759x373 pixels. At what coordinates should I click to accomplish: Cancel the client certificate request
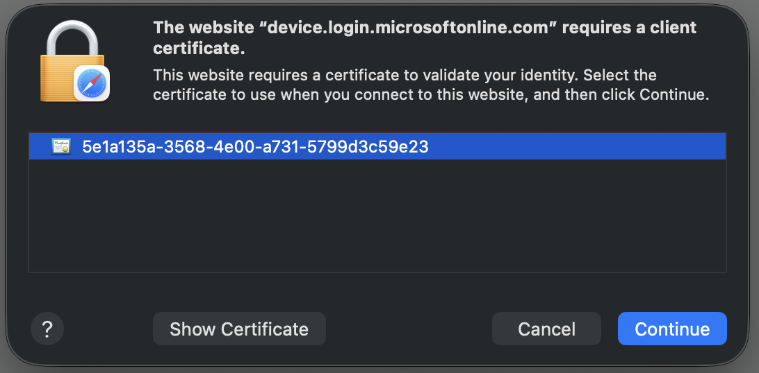[x=546, y=329]
